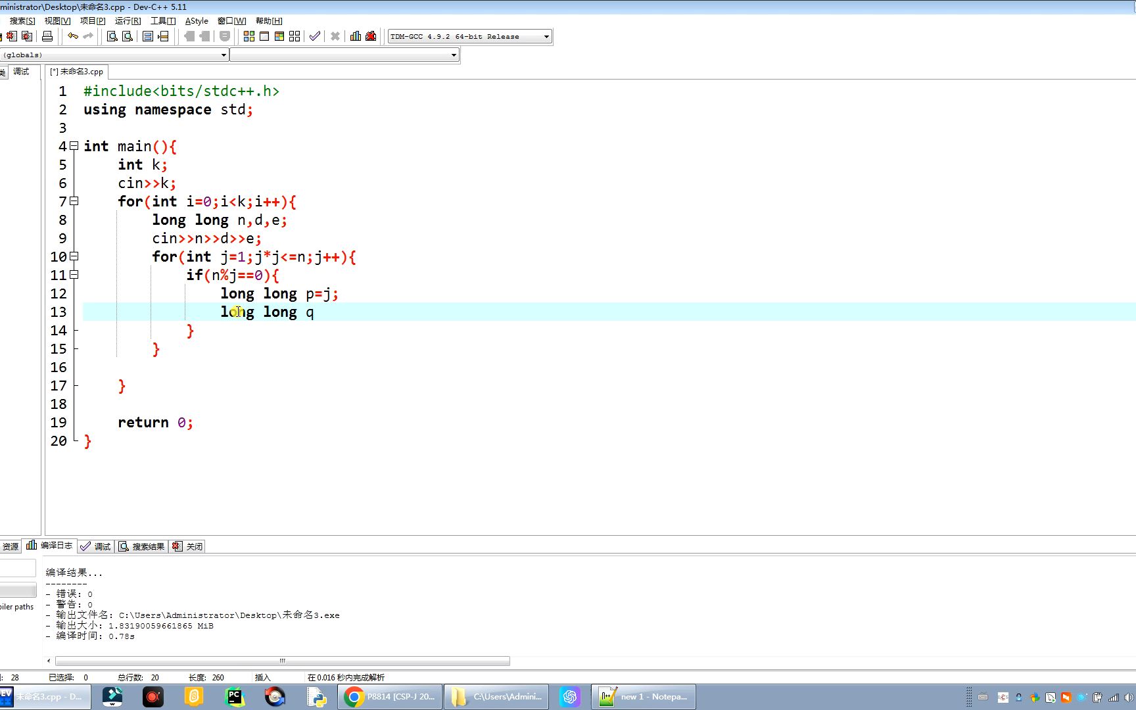Undo the last edit
This screenshot has height=710, width=1136.
[x=73, y=36]
